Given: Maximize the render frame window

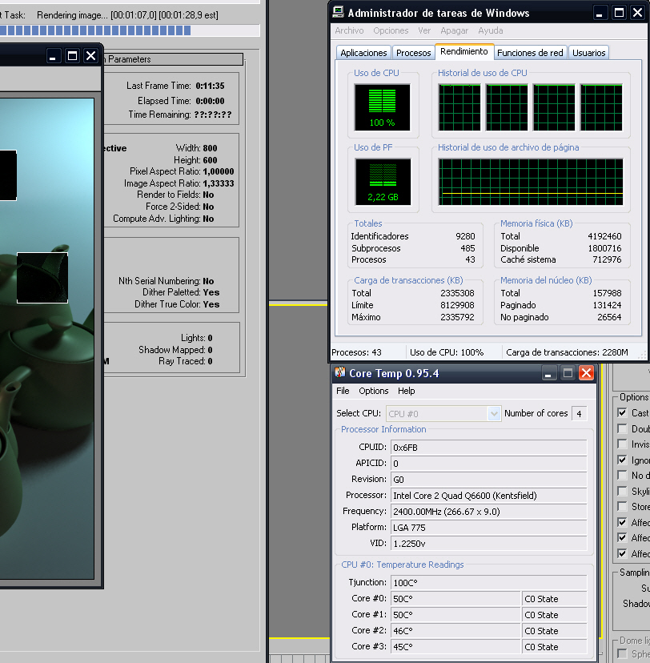Looking at the screenshot, I should [72, 56].
